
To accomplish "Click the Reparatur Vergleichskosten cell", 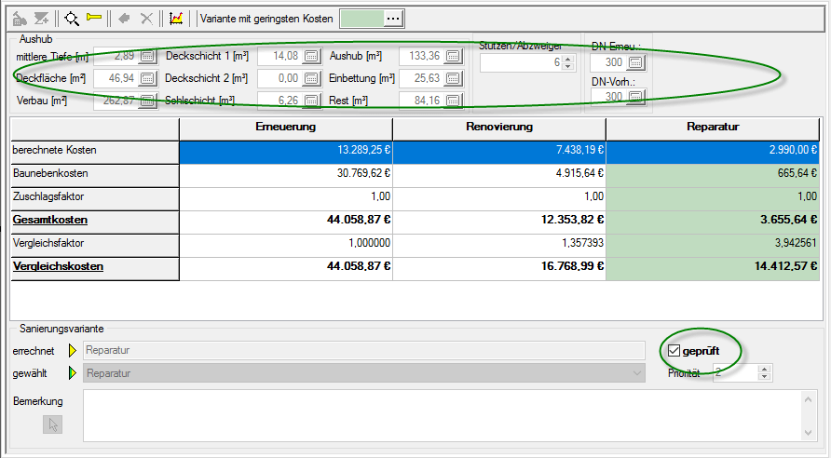I will pyautogui.click(x=713, y=266).
